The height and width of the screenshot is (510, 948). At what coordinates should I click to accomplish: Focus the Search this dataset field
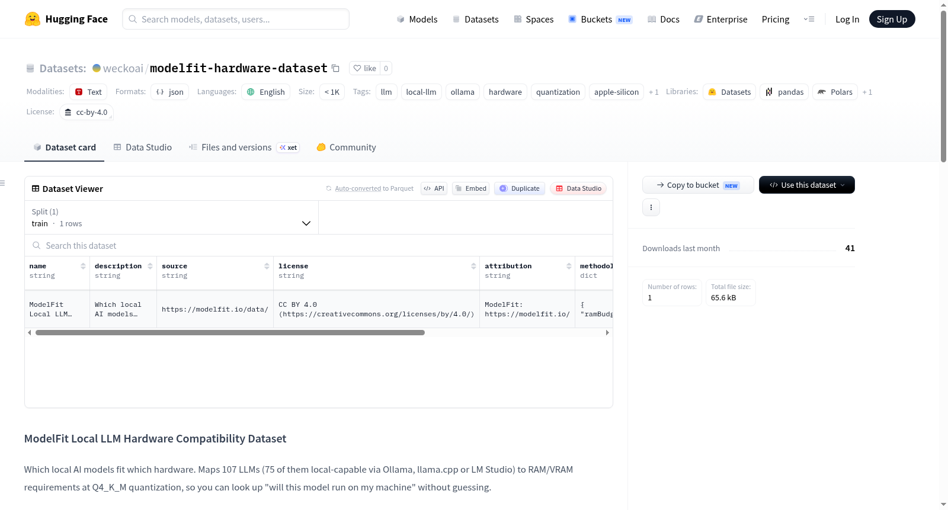click(319, 245)
